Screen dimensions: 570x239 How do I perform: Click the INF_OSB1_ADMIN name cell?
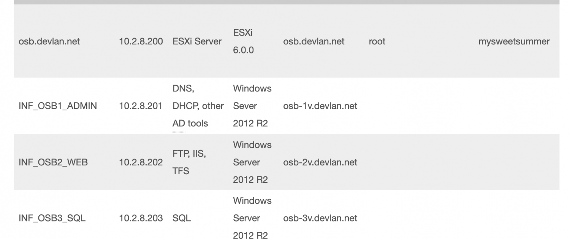click(x=58, y=106)
